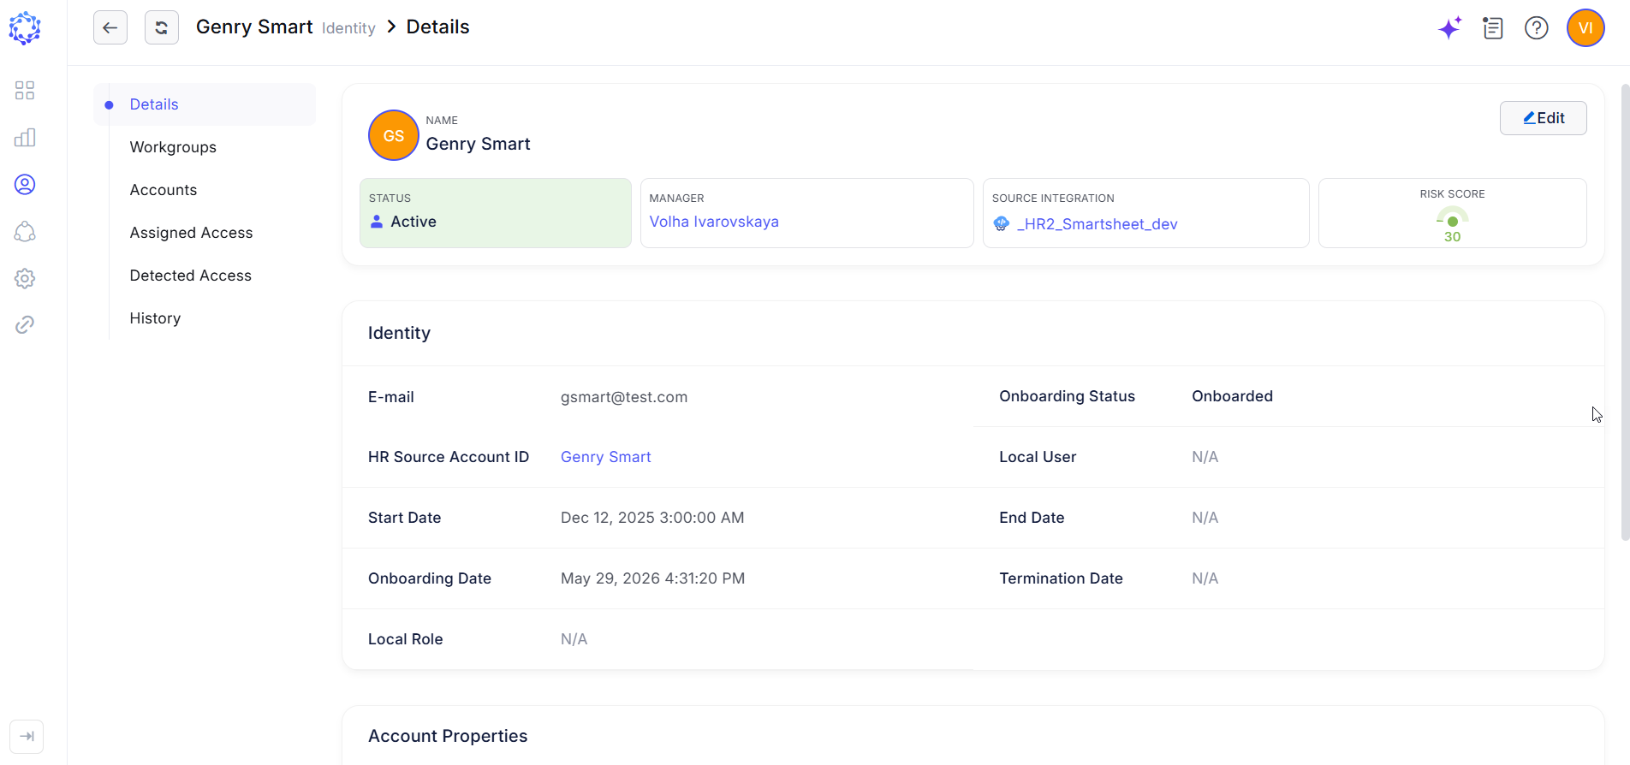Select the Details menu item
The image size is (1630, 765).
pyautogui.click(x=205, y=104)
